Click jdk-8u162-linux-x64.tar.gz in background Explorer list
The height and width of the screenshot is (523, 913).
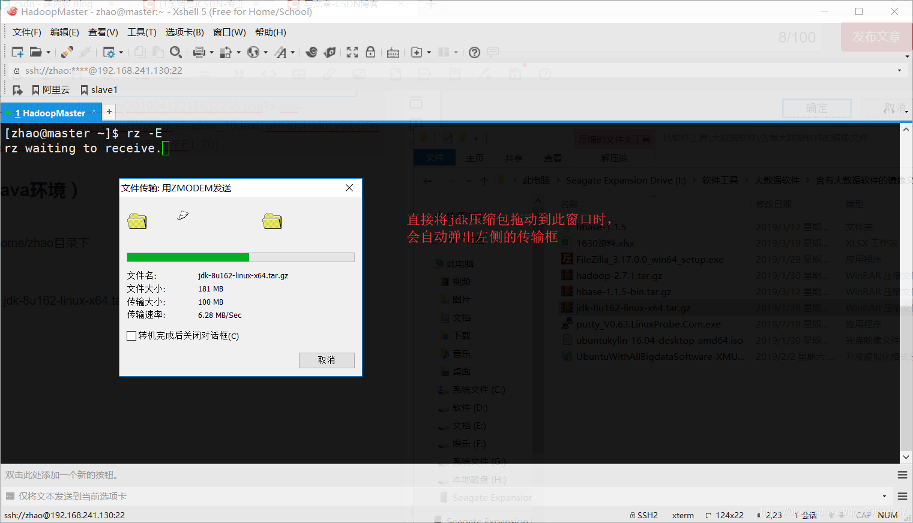pos(633,308)
